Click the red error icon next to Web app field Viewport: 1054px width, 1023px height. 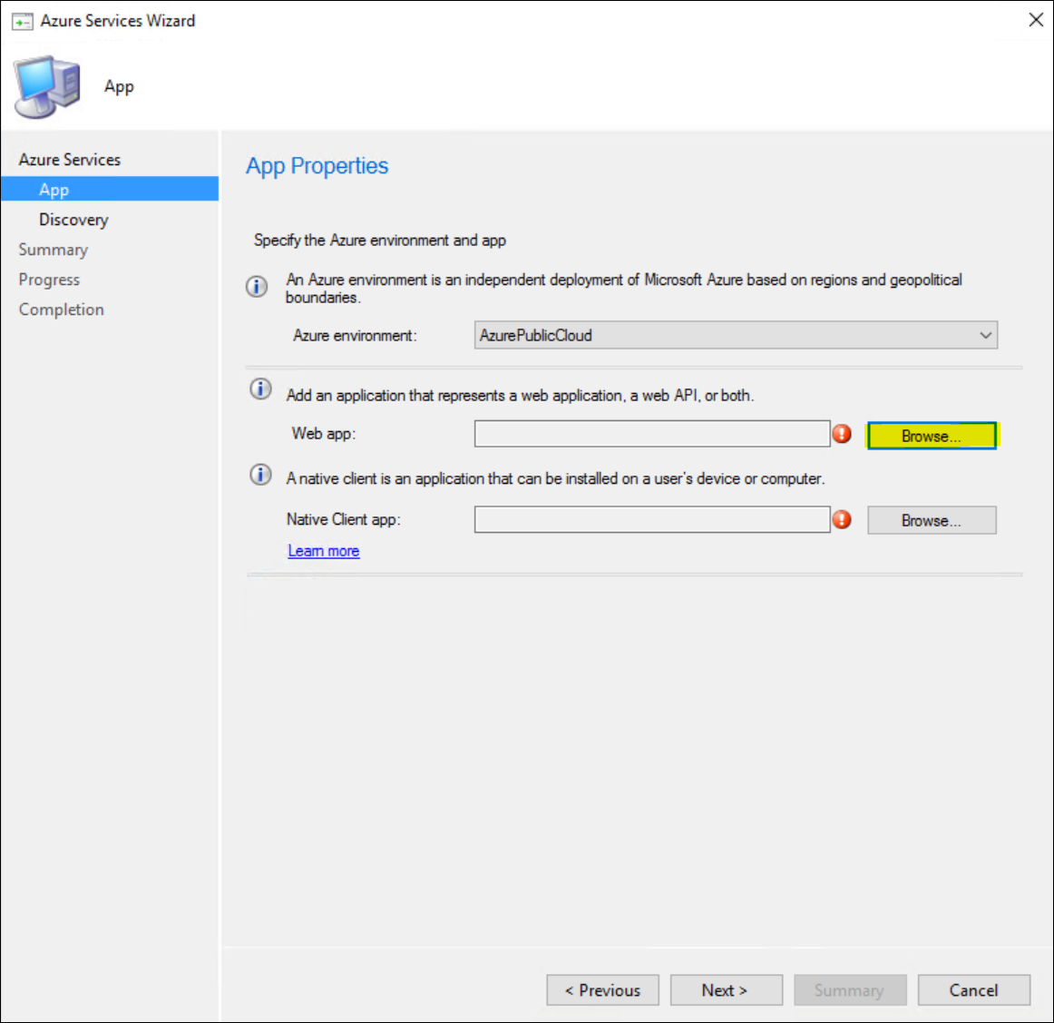(842, 434)
